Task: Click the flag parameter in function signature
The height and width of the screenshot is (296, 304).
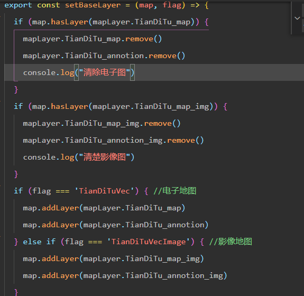Action: [x=172, y=5]
